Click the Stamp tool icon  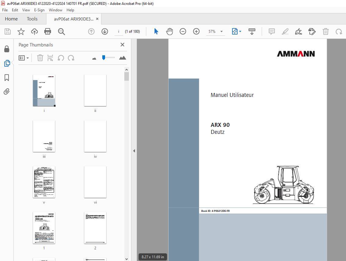(x=312, y=31)
